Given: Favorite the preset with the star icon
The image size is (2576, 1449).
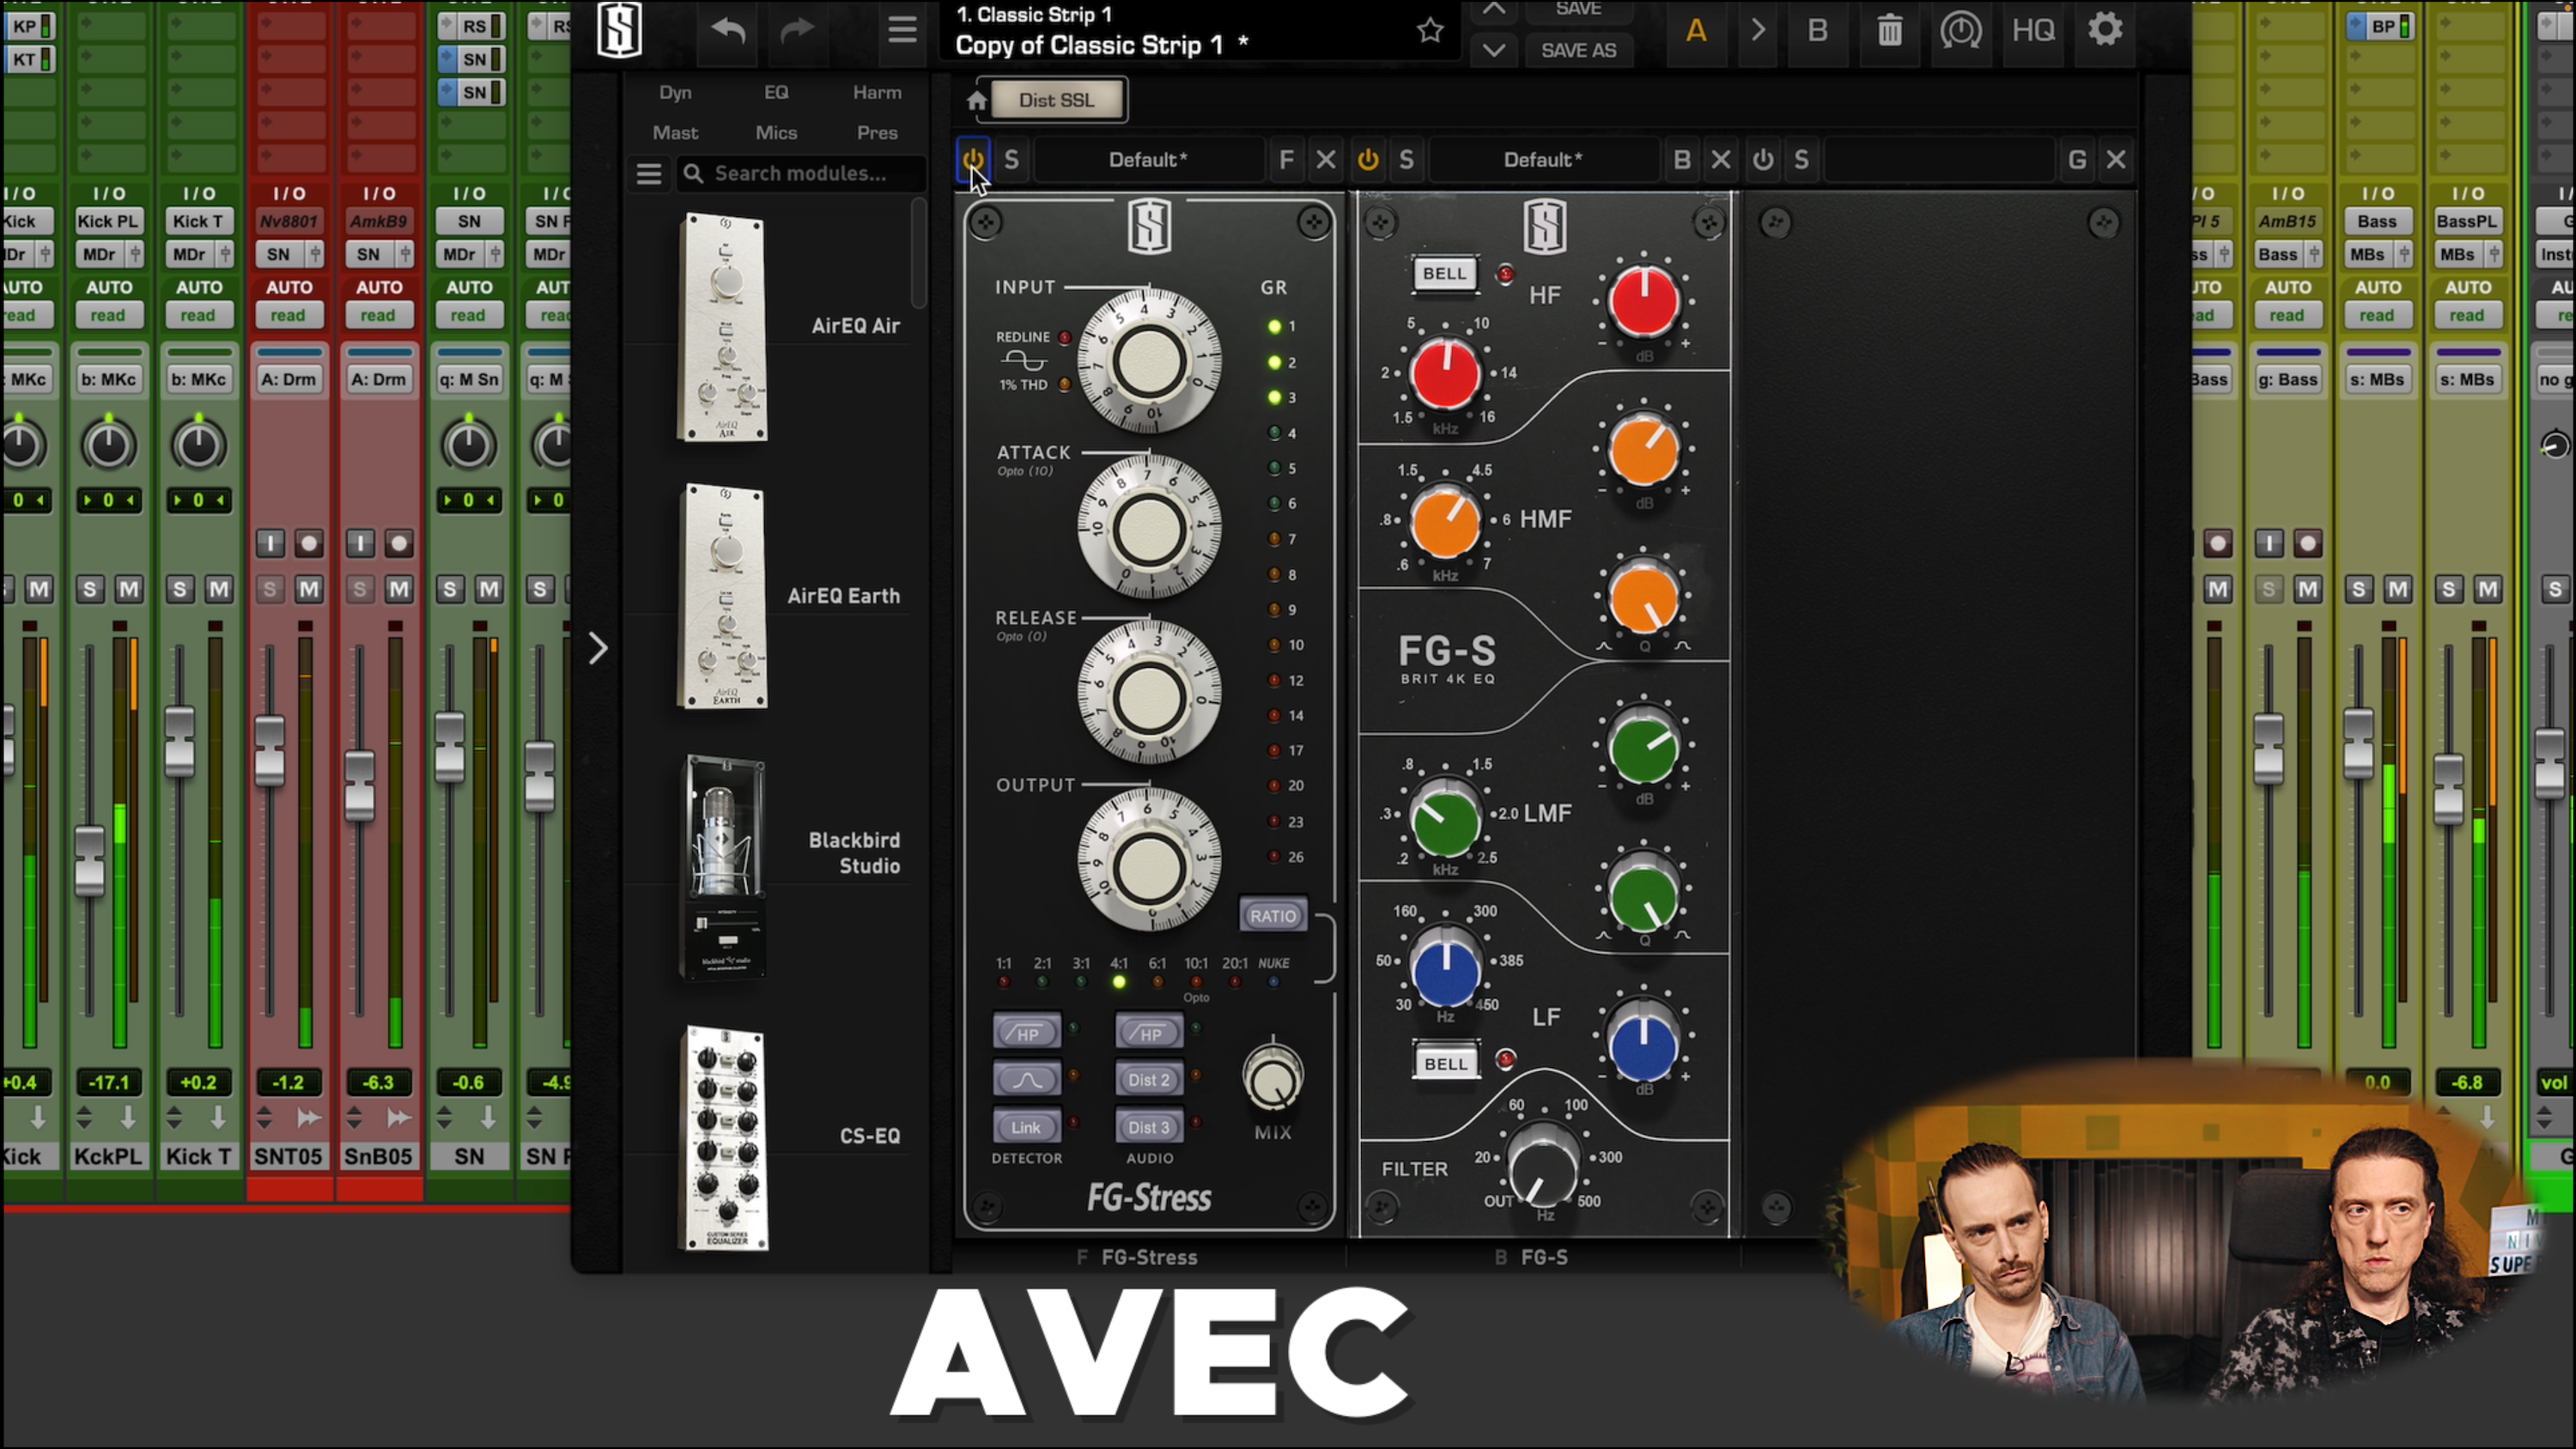Looking at the screenshot, I should 1430,31.
